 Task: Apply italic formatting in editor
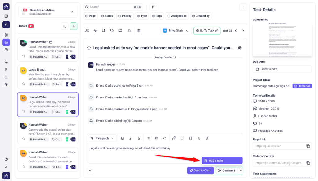point(131,138)
